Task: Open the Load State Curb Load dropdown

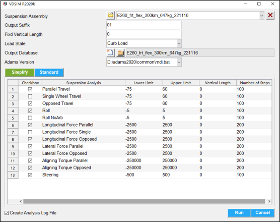Action: pyautogui.click(x=179, y=43)
